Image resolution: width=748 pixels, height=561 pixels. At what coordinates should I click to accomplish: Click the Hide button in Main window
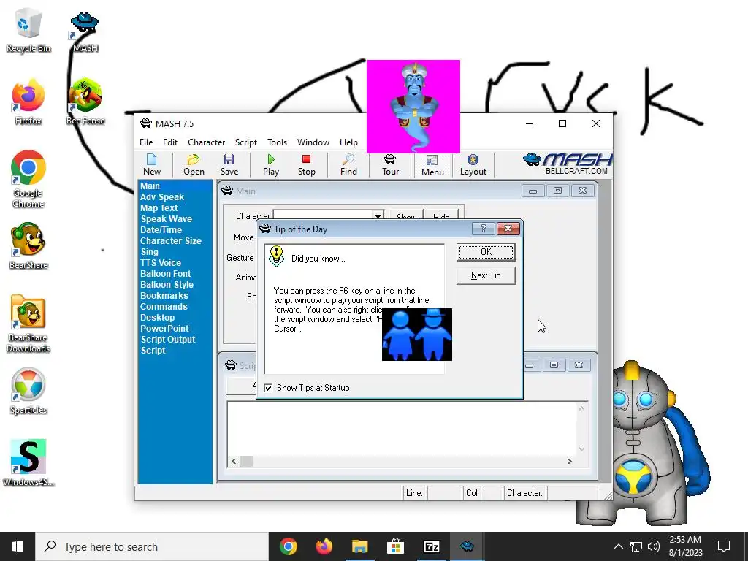click(x=441, y=215)
